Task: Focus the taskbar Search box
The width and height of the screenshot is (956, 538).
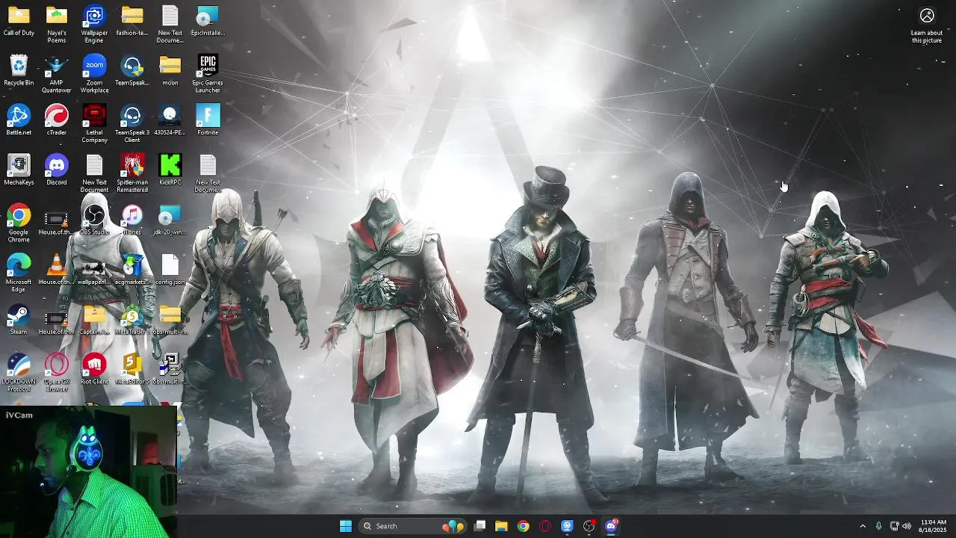Action: tap(412, 526)
